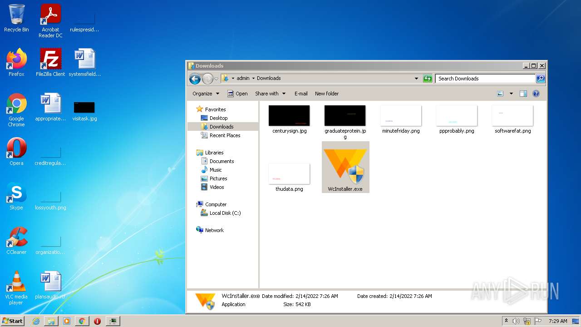The height and width of the screenshot is (327, 581).
Task: Select the Acrobat Reader DC desktop shortcut
Action: point(50,21)
